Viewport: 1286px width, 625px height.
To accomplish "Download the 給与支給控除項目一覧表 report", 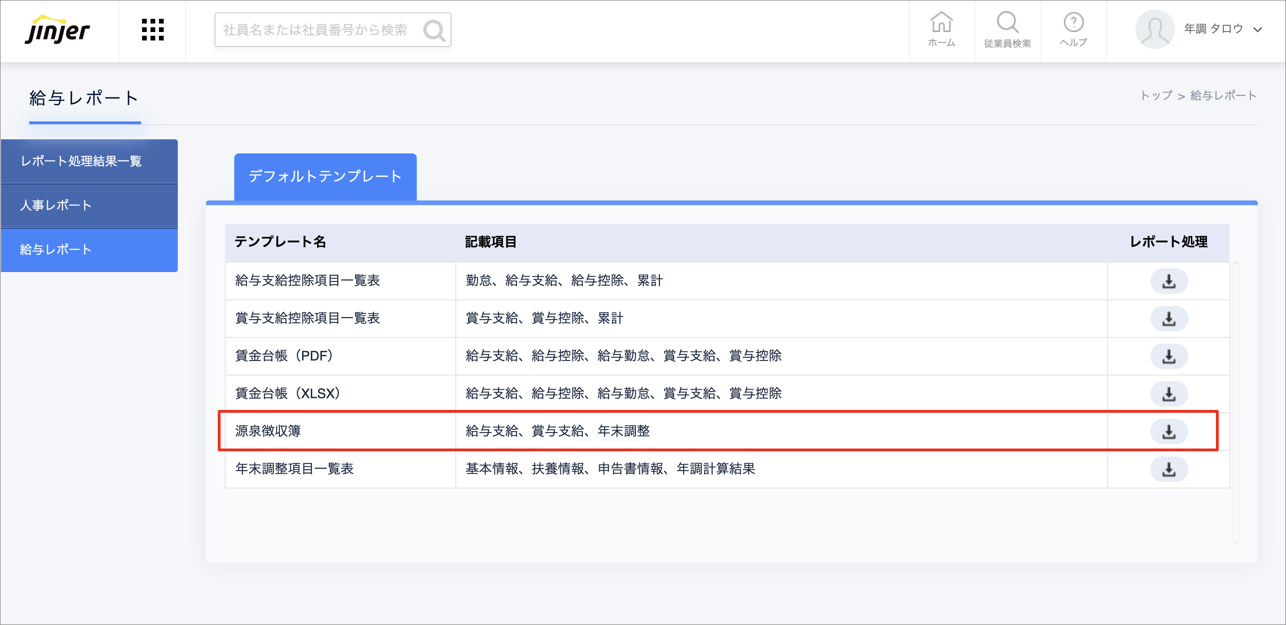I will tap(1168, 281).
